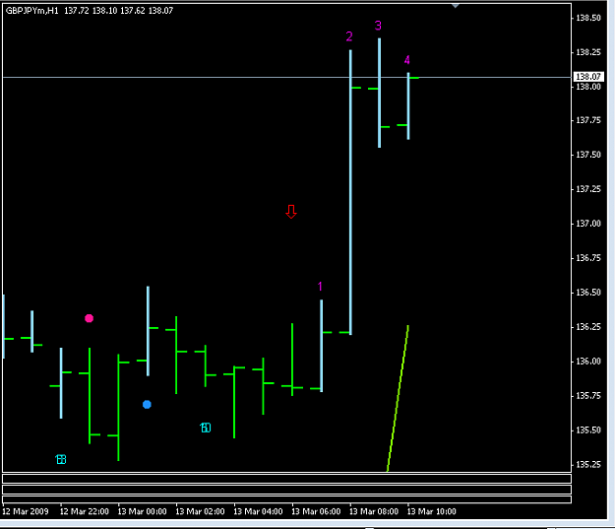Click the GBPJPYm,H1 chart title text

pyautogui.click(x=32, y=11)
